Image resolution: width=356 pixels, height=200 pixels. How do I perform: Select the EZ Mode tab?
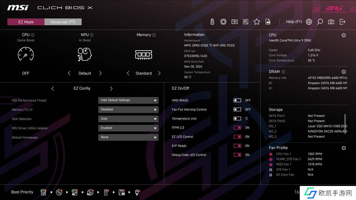26,22
